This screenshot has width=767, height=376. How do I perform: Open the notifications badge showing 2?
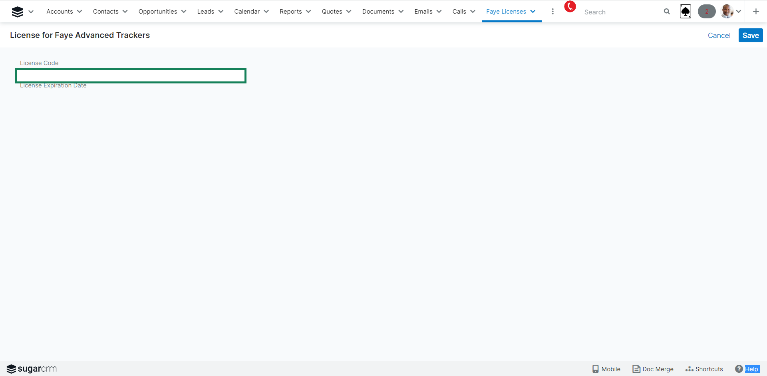pos(706,12)
